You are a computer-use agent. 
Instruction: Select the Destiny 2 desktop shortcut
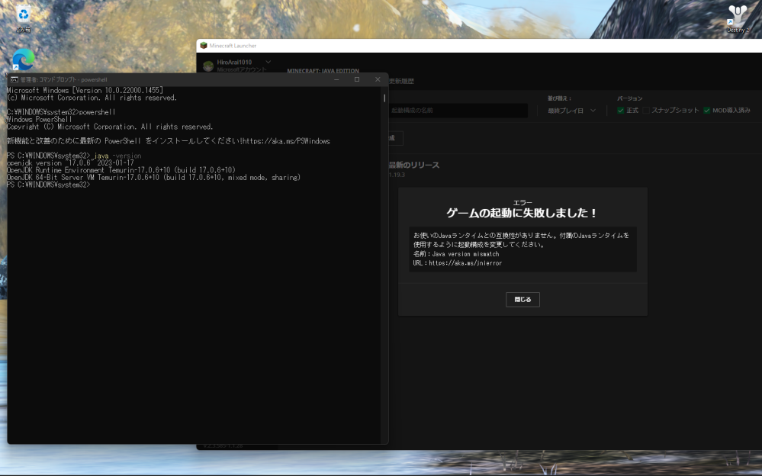738,18
